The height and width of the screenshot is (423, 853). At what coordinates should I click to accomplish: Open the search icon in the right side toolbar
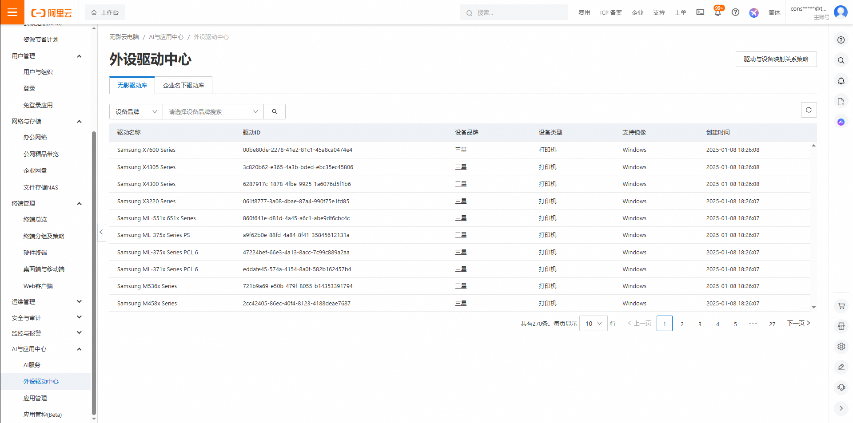(x=841, y=60)
